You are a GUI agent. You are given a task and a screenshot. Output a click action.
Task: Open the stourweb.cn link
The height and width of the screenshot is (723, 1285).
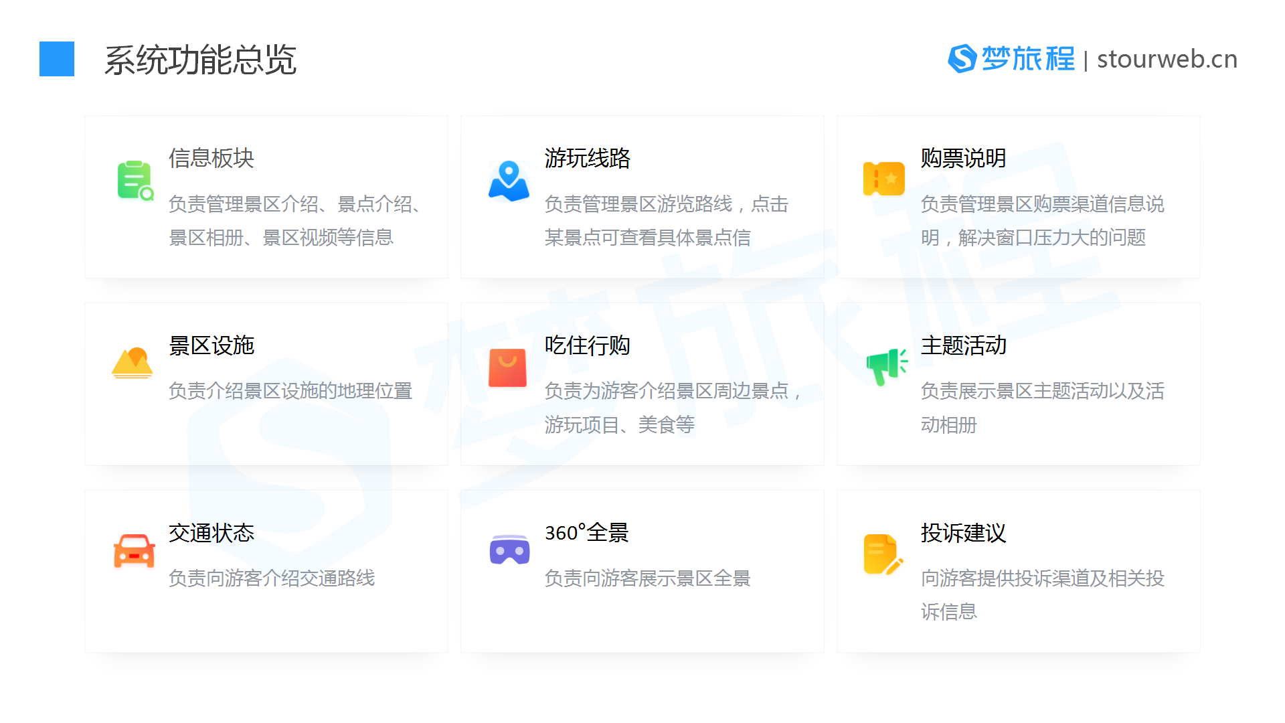point(1167,59)
